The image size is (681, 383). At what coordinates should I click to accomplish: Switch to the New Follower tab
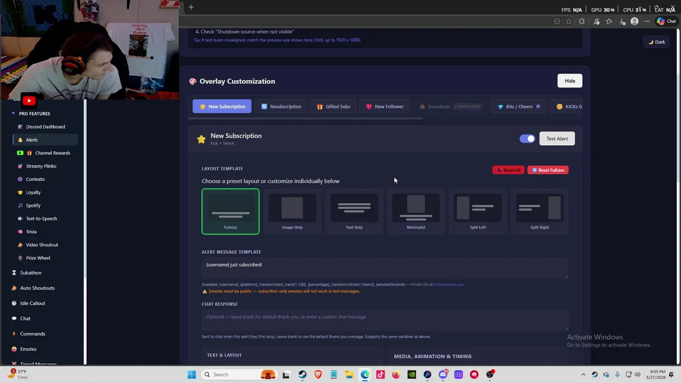tap(385, 106)
